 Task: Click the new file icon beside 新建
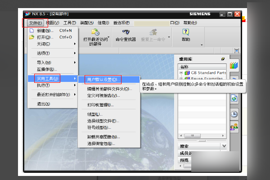31,31
